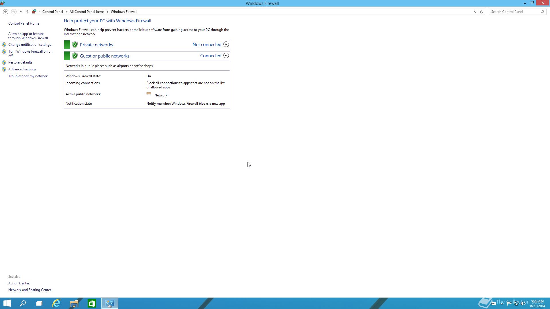Click the Connected status text

pyautogui.click(x=211, y=56)
